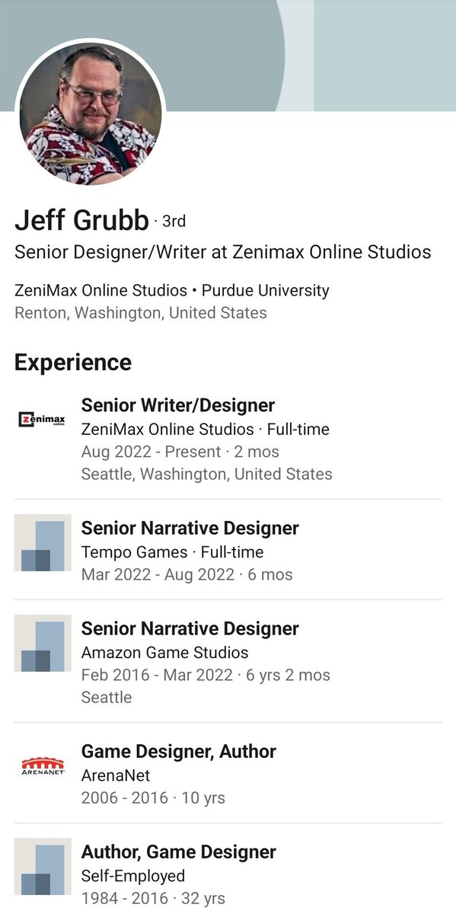This screenshot has width=456, height=914.
Task: Click Purdue University in profile summary
Action: click(266, 290)
